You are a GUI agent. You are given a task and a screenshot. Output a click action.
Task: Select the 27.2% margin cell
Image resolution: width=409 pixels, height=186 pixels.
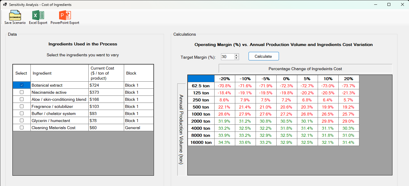click(287, 114)
